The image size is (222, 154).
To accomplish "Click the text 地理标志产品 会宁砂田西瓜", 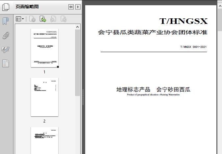I will (x=153, y=89).
